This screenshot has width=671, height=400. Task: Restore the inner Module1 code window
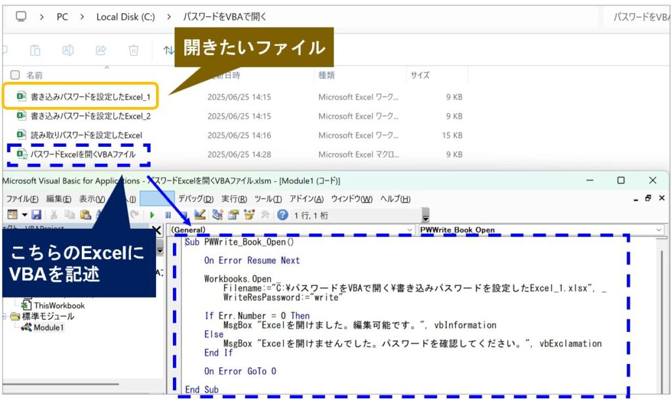[x=648, y=198]
